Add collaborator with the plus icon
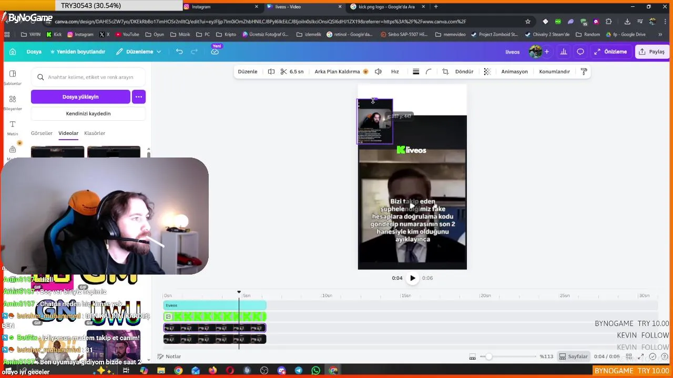This screenshot has width=673, height=378. click(x=547, y=51)
